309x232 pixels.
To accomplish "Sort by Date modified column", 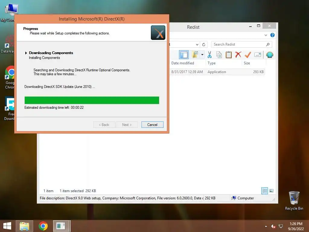I will 183,63.
